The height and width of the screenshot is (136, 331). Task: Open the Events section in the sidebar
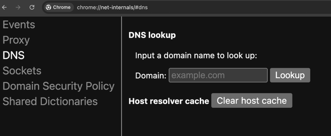point(19,24)
